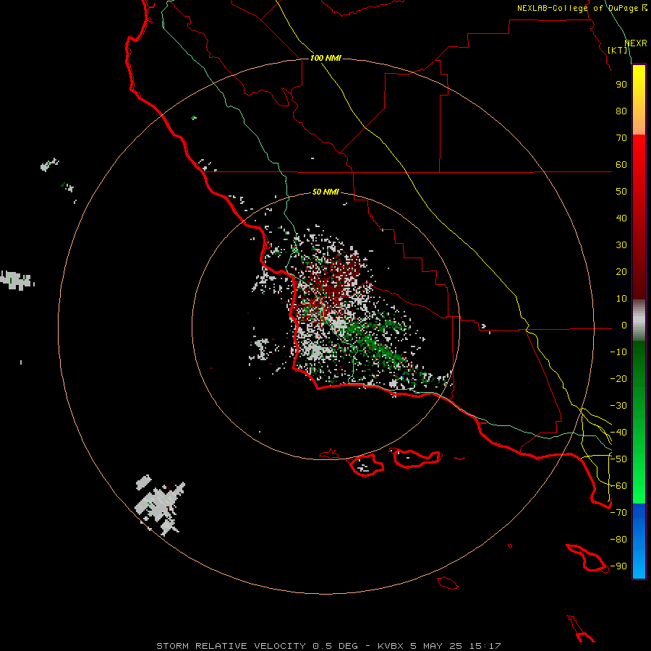Select the -30 value on the velocity scale

click(x=618, y=406)
